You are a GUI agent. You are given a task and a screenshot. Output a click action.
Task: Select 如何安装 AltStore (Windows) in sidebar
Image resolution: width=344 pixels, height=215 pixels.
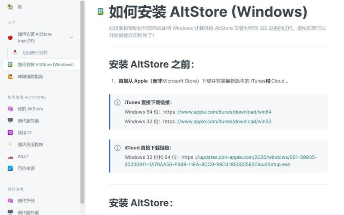click(x=41, y=65)
